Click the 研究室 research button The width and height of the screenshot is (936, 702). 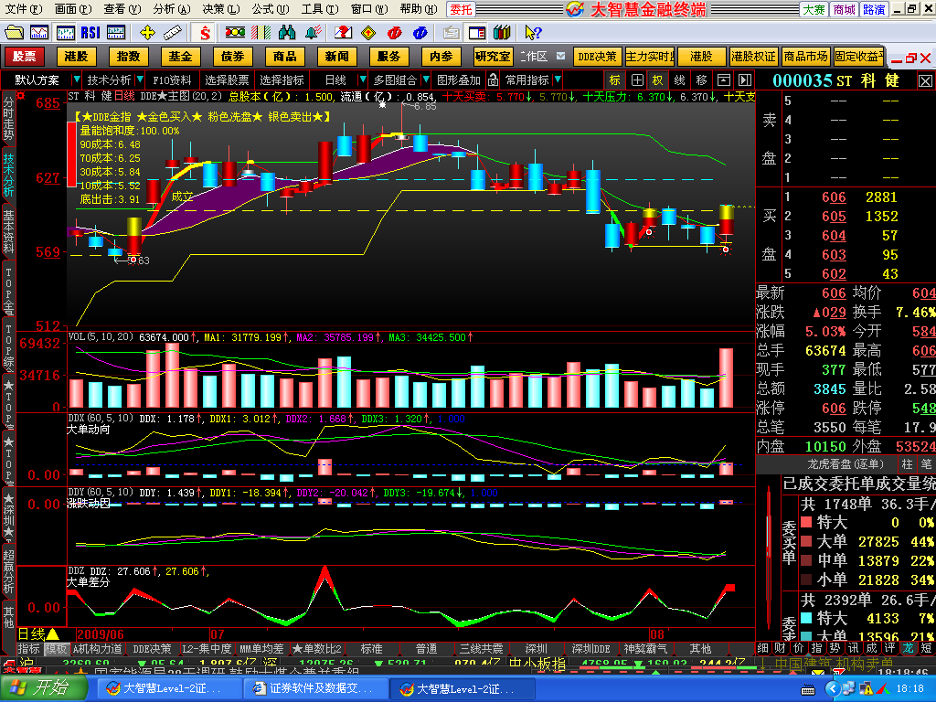tap(493, 57)
